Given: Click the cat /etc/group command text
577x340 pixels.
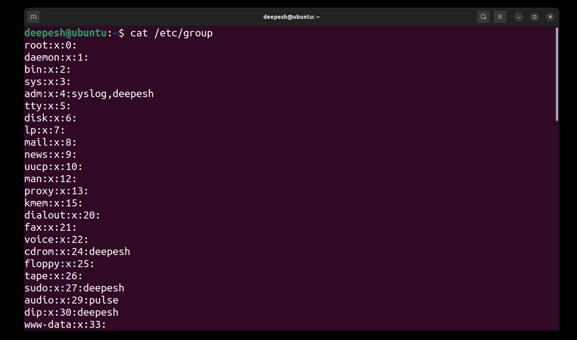Looking at the screenshot, I should point(171,33).
